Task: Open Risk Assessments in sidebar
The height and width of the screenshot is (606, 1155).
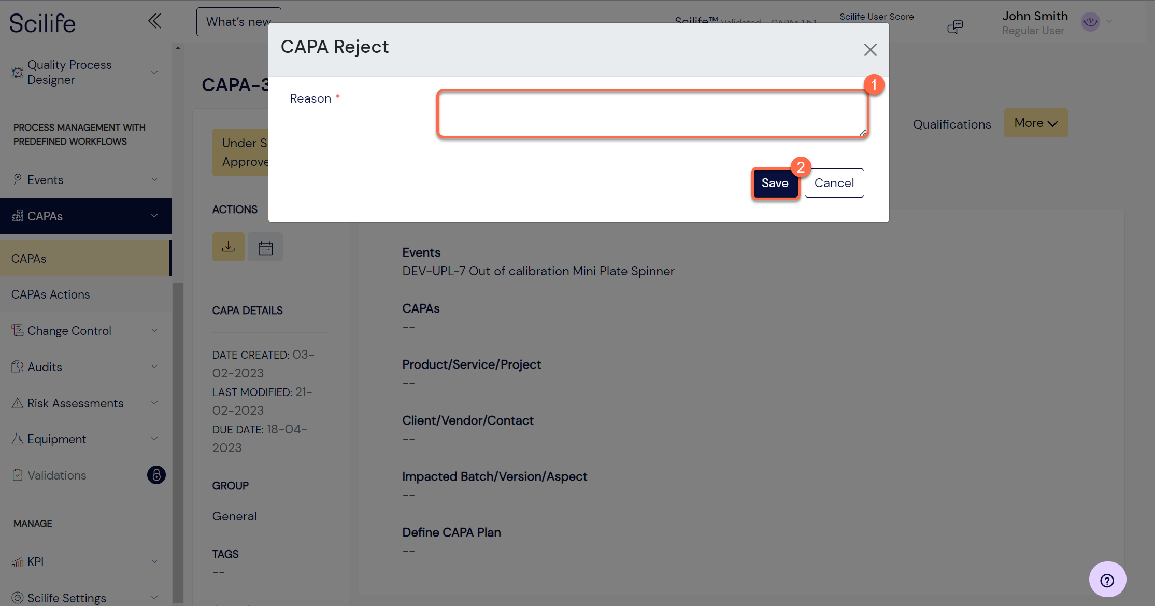Action: (x=75, y=403)
